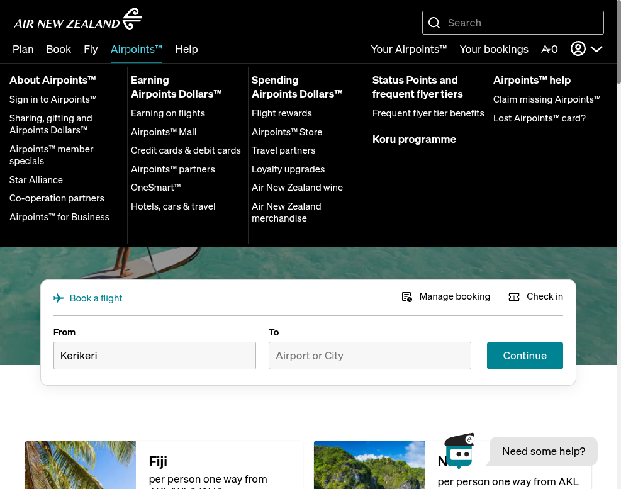Expand the account chevron dropdown
The image size is (621, 489).
point(596,49)
